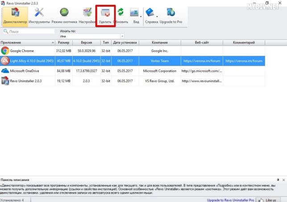Click the Удалить uninstall button
This screenshot has height=202, width=287.
pos(105,17)
